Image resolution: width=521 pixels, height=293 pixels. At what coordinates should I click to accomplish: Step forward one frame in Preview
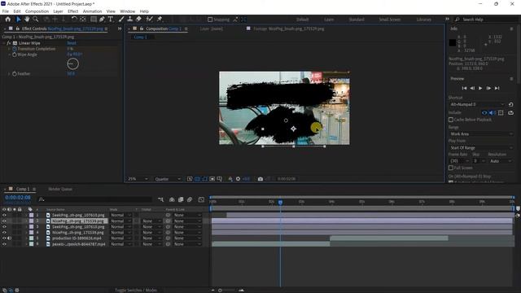(x=488, y=88)
